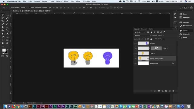Add a layer mask
Screen dimensions: 194x109
pos(159,91)
